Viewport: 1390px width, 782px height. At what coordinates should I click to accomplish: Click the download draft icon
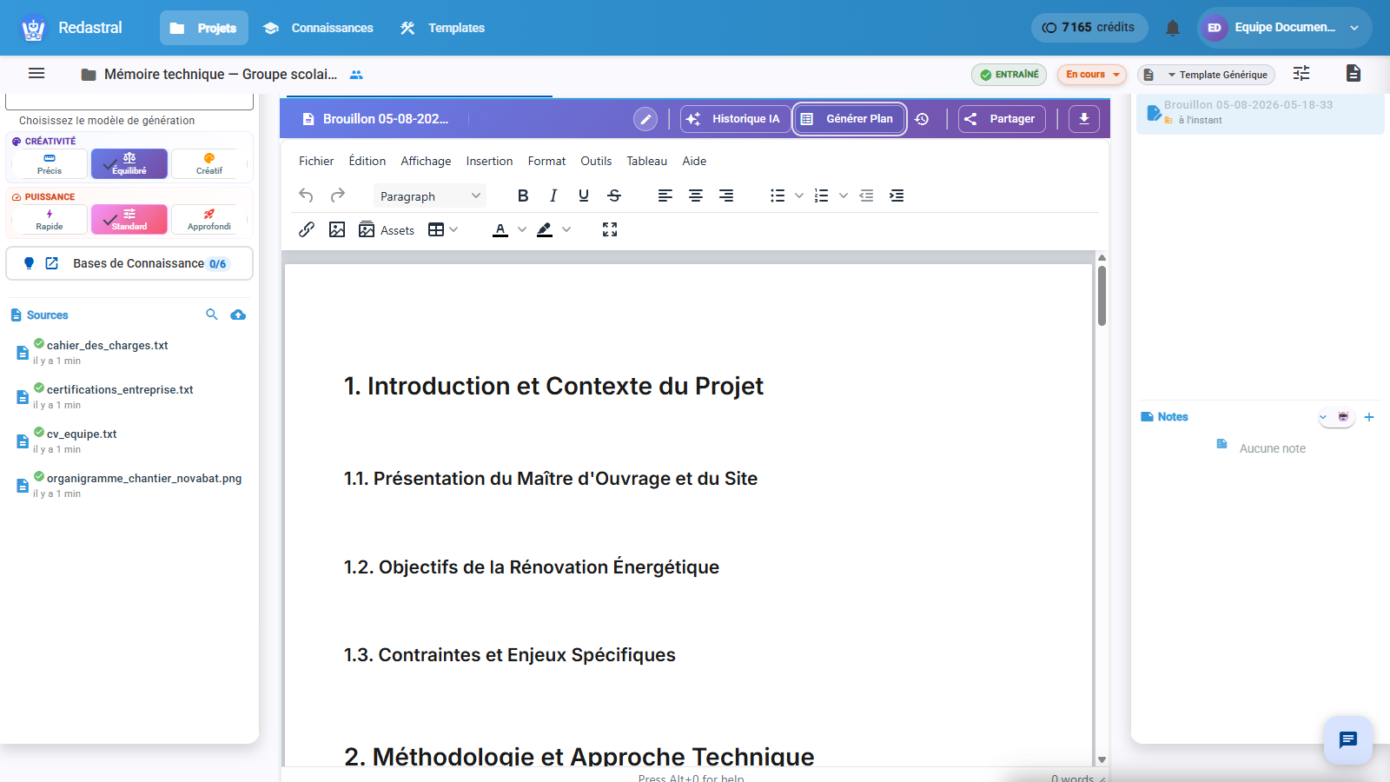click(1084, 119)
